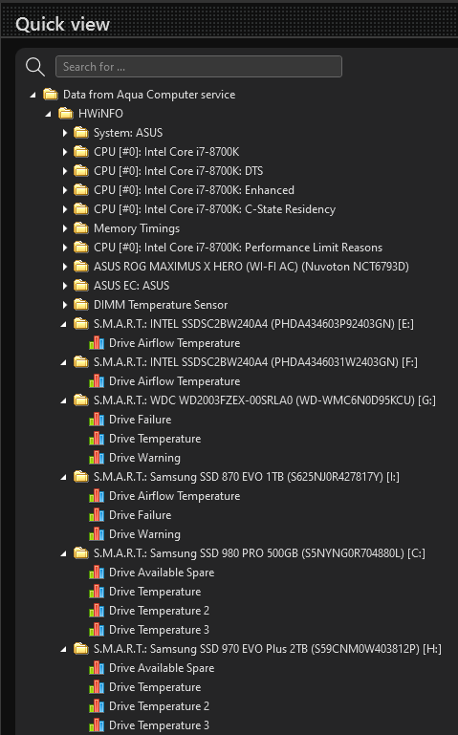This screenshot has width=458, height=735.
Task: Collapse Samsung SSD 870 EVO [I:] node
Action: 64,477
